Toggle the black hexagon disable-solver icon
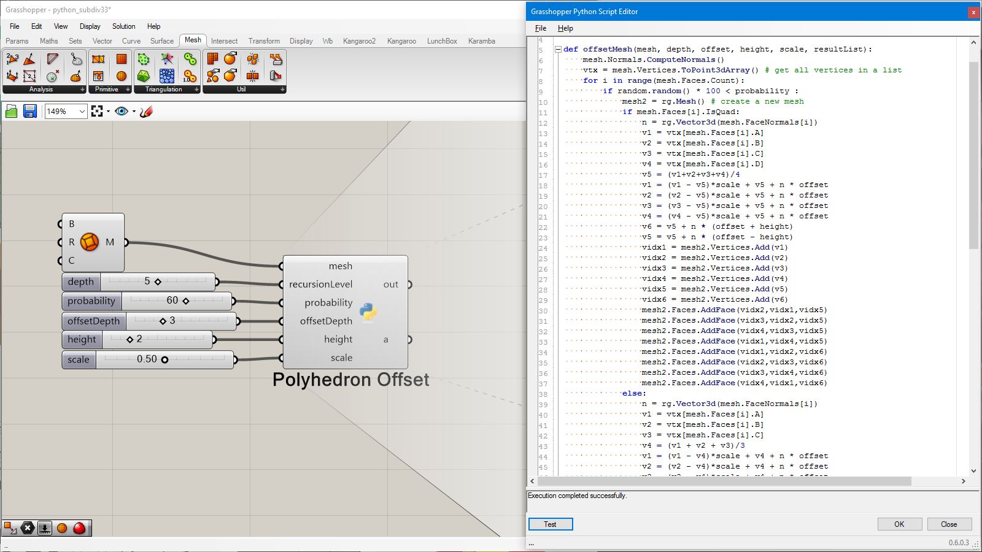This screenshot has width=982, height=552. 28,528
